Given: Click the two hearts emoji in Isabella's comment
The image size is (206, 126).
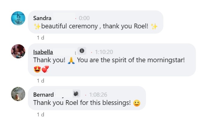Looking at the screenshot, I should point(45,70).
